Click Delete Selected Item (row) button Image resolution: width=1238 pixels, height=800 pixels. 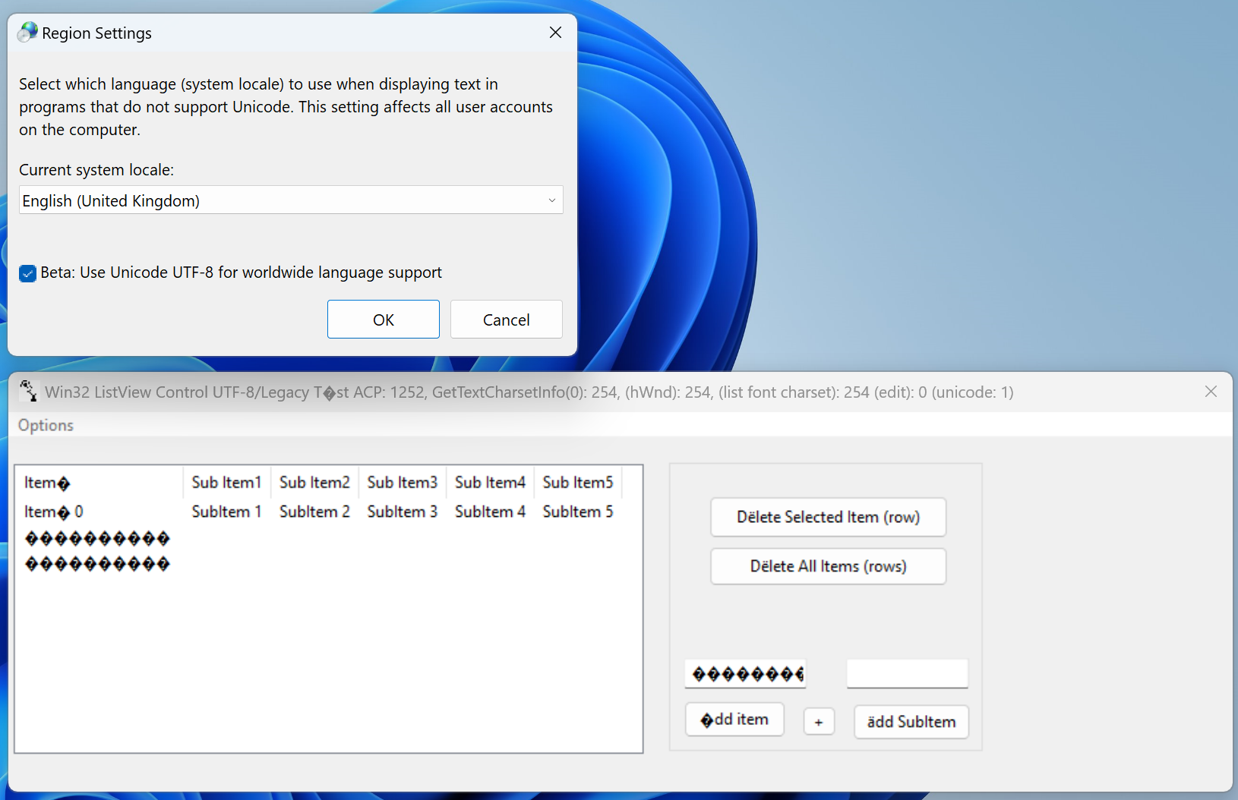tap(828, 517)
